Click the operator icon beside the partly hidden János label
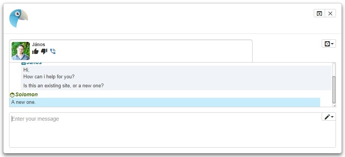The image size is (345, 157). click(x=23, y=63)
